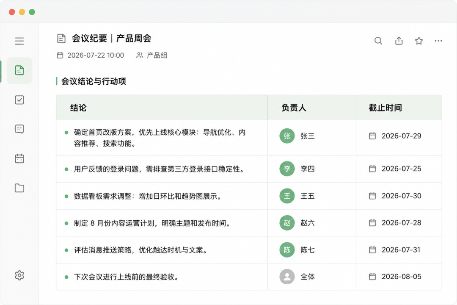Click deadline date 2026-07-25
Screen dimensions: 457x305
(x=401, y=169)
